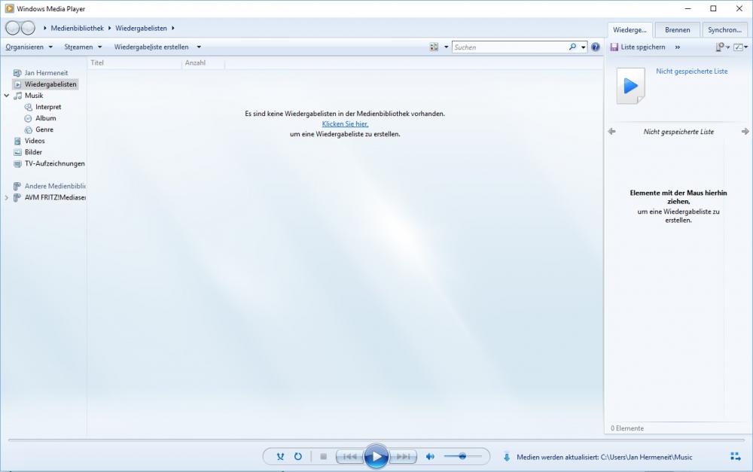This screenshot has height=472, width=753.
Task: Click the unsaved playlist play thumbnail
Action: 630,86
